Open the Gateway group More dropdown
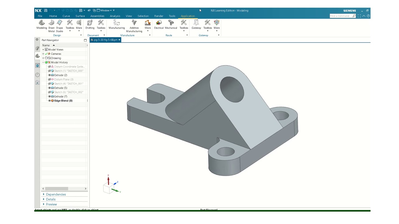The height and width of the screenshot is (224, 399). click(217, 26)
